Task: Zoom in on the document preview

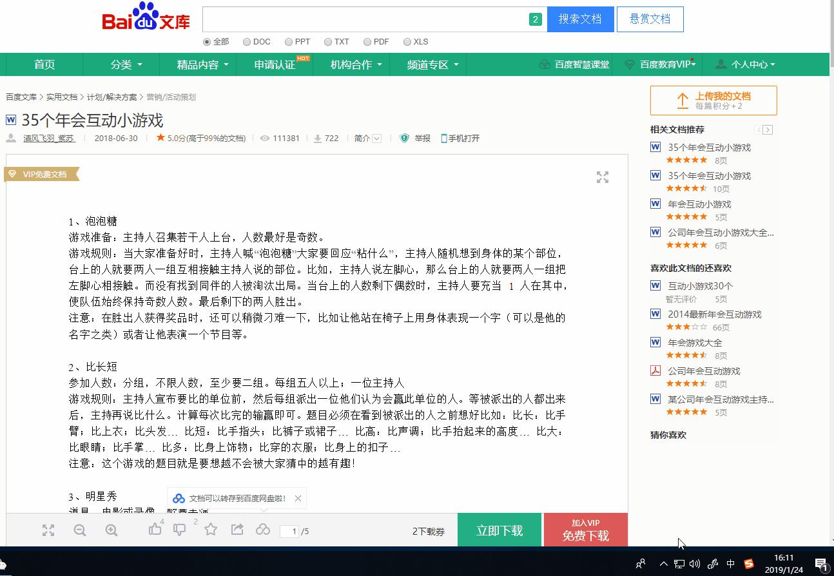Action: [x=111, y=530]
